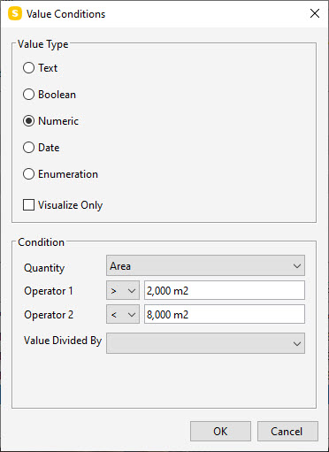
Task: Click the Value Divided By label
Action: pyautogui.click(x=63, y=341)
